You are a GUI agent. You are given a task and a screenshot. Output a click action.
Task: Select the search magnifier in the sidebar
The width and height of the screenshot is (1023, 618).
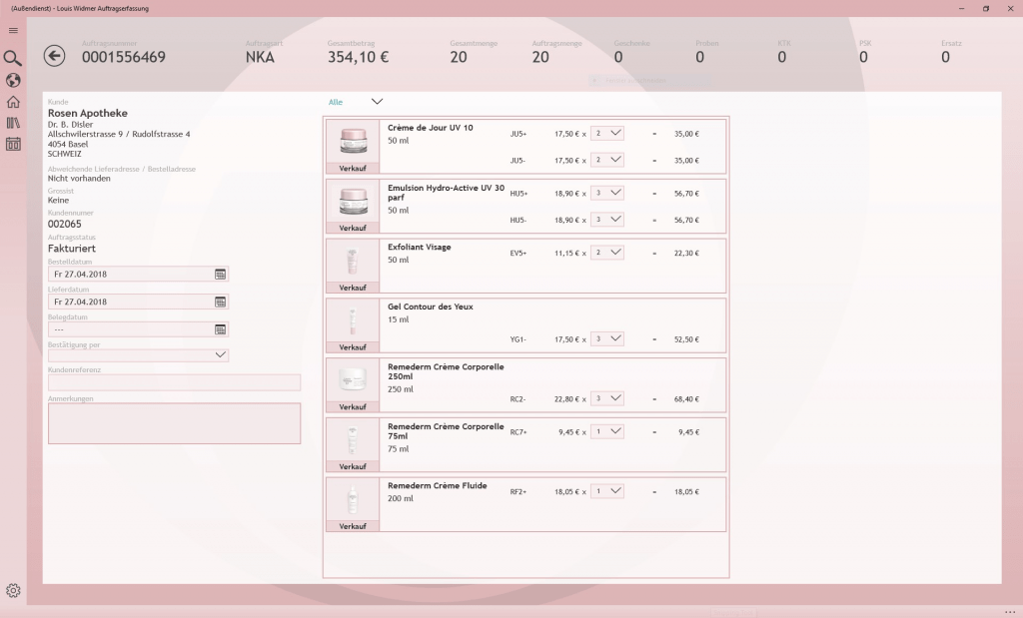[x=13, y=58]
